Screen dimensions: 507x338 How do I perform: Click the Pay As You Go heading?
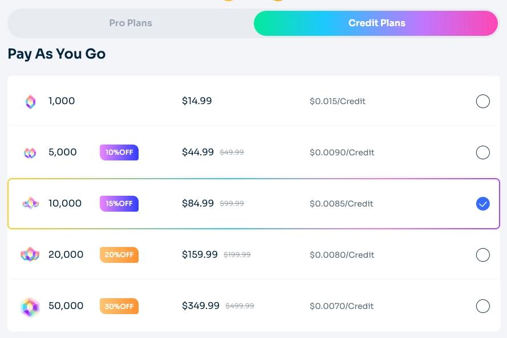[x=56, y=53]
